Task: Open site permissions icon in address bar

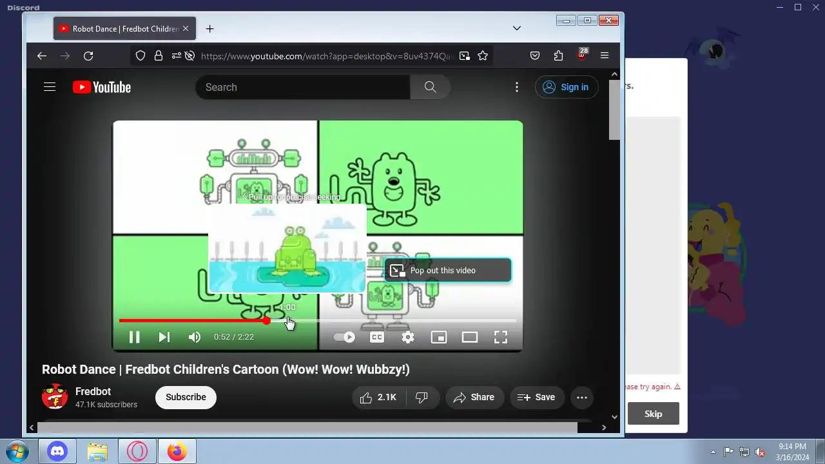Action: point(177,56)
